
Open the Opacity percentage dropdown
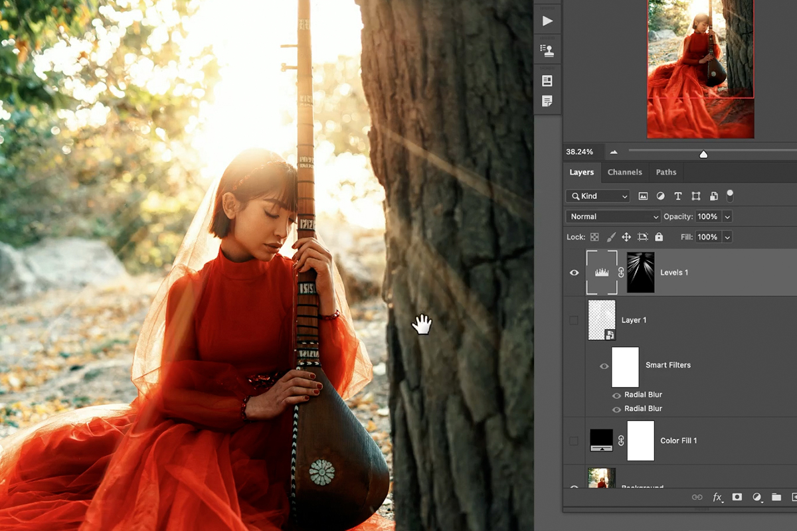click(x=728, y=216)
